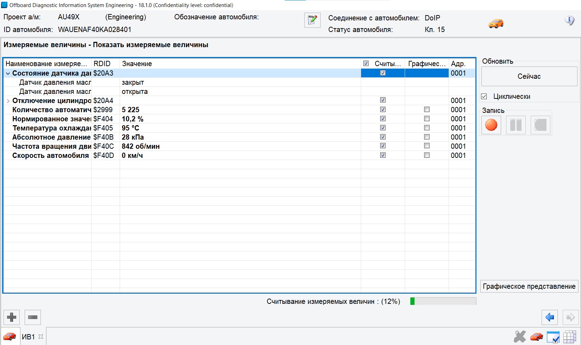Open Графическое представление
The image size is (581, 345).
pos(529,286)
